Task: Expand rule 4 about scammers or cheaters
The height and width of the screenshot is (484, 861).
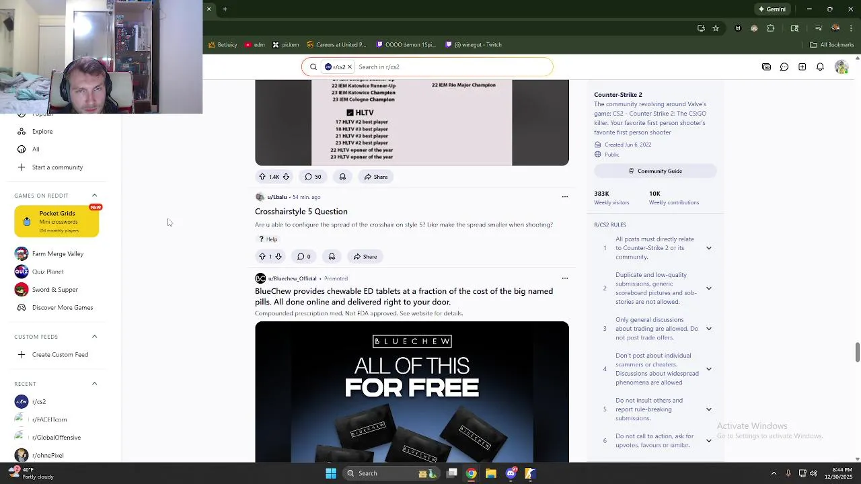Action: (x=708, y=369)
